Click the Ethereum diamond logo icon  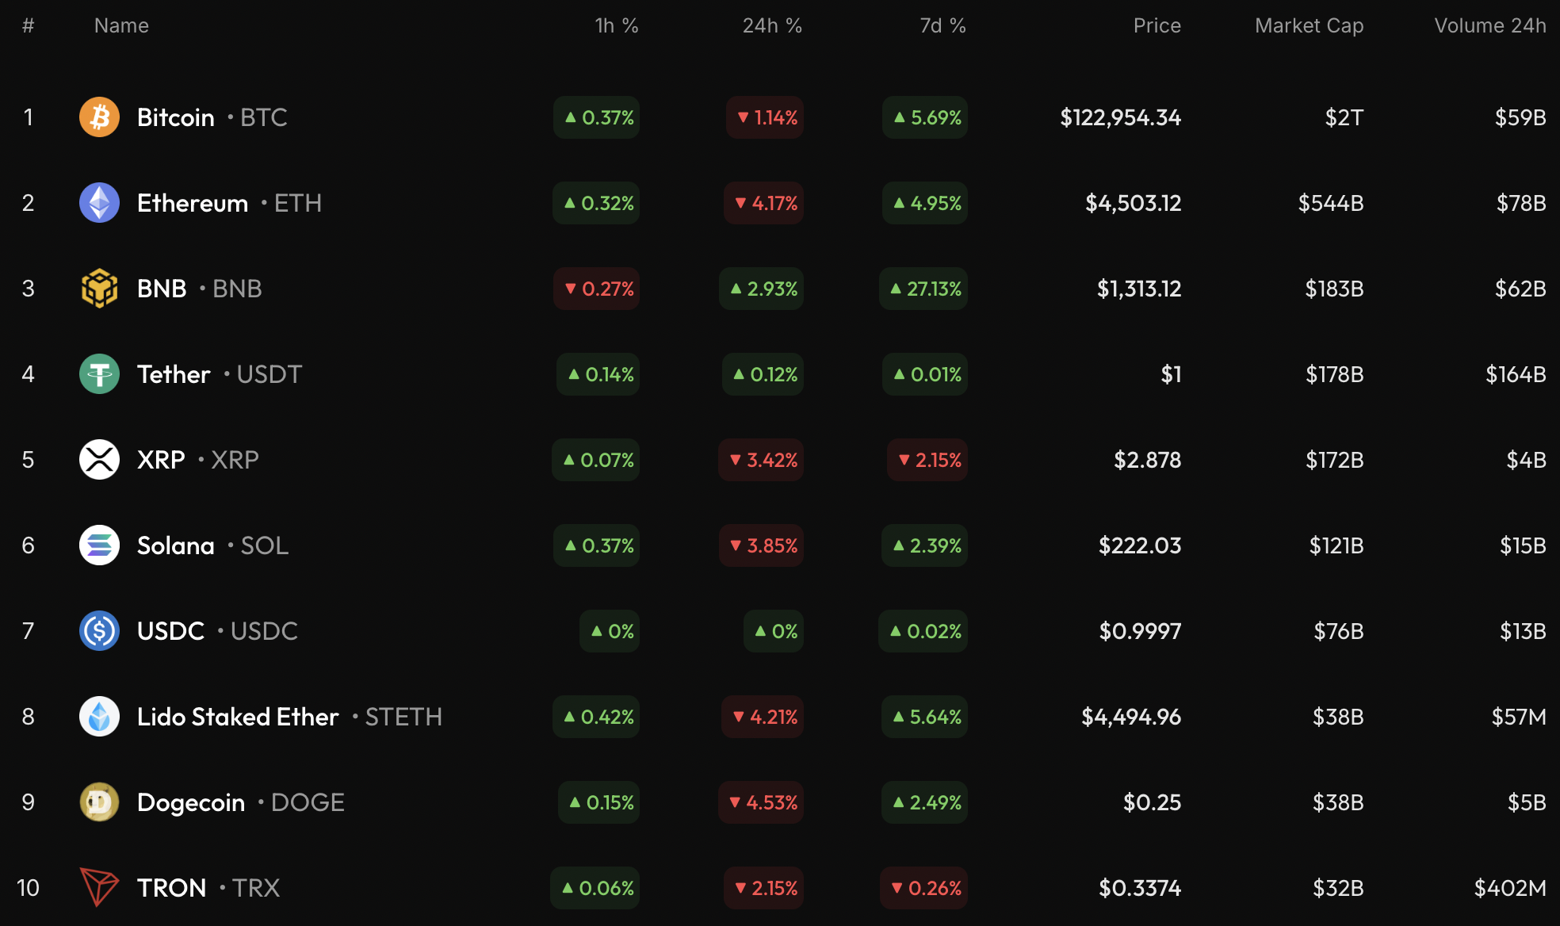[99, 203]
